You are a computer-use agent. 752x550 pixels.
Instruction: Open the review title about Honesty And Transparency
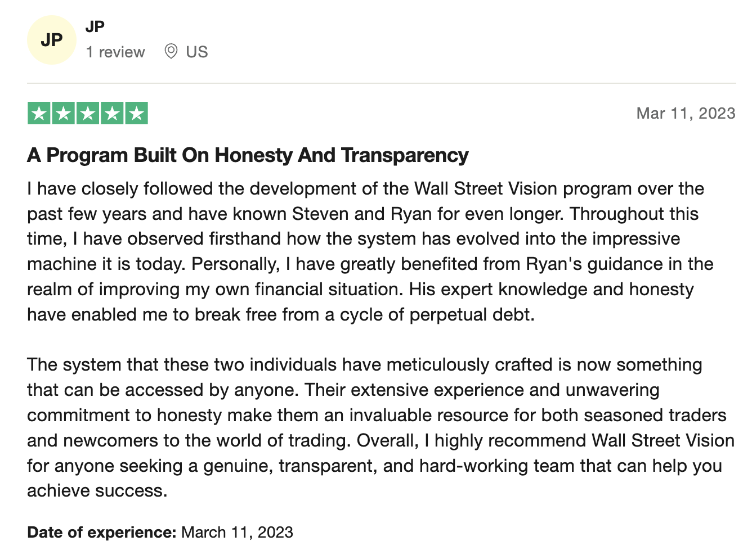coord(248,155)
